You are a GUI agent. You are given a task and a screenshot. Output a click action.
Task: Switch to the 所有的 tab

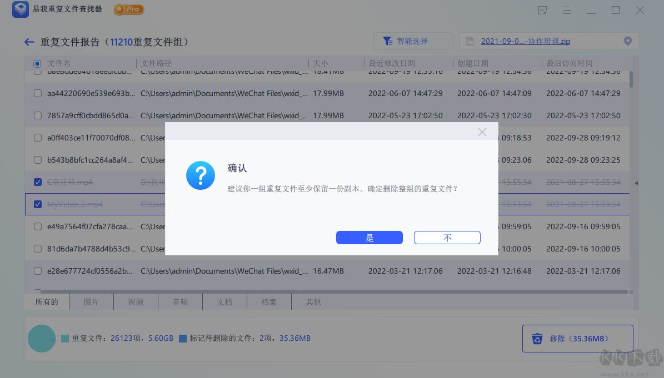coord(47,302)
